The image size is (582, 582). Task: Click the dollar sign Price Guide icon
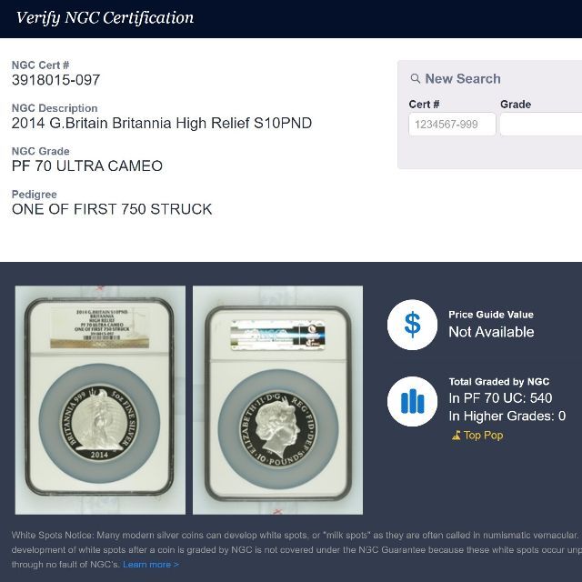pyautogui.click(x=412, y=325)
